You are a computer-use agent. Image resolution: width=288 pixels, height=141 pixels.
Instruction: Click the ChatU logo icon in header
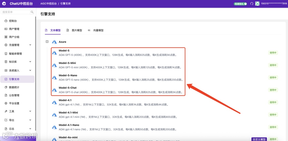(4, 4)
